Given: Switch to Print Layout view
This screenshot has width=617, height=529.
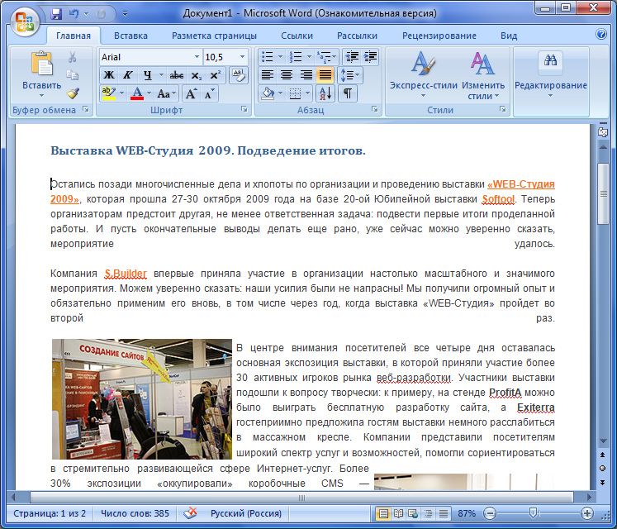Looking at the screenshot, I should click(x=383, y=513).
